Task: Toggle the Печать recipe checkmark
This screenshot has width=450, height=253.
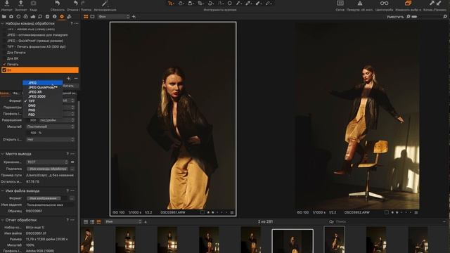Action: tap(4, 64)
